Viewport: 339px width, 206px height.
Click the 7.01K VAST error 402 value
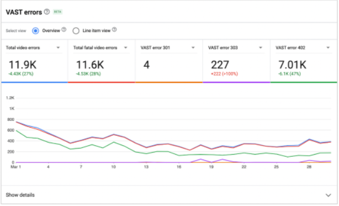click(292, 65)
